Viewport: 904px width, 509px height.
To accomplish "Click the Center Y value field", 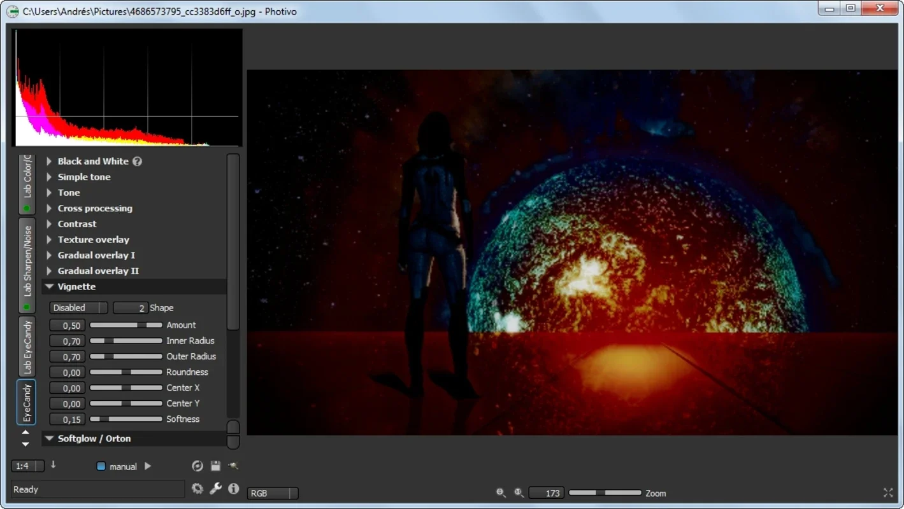I will [x=68, y=403].
